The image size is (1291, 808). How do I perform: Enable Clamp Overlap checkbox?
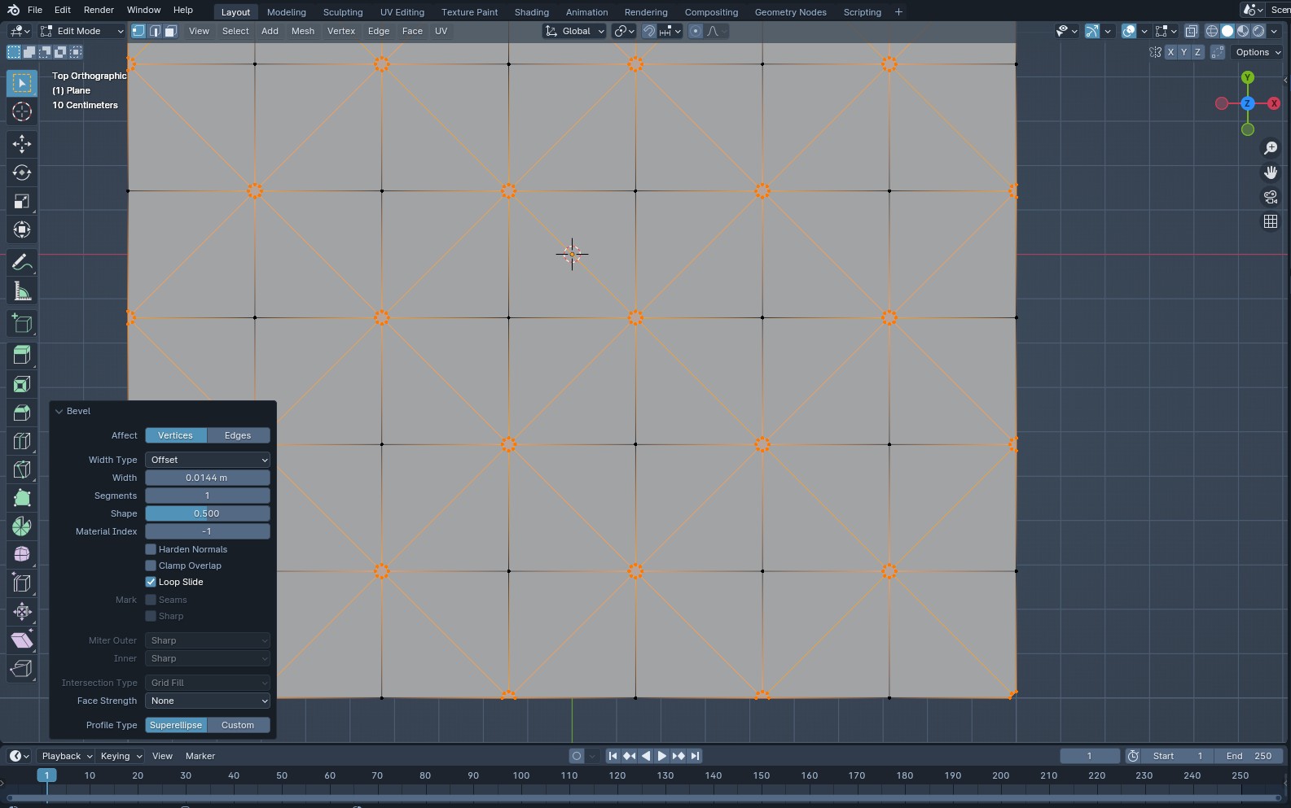tap(151, 566)
